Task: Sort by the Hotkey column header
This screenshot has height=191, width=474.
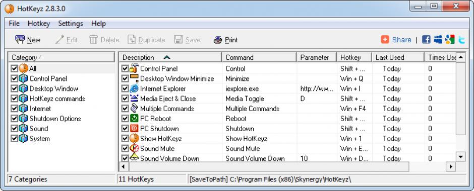Action: click(x=354, y=57)
